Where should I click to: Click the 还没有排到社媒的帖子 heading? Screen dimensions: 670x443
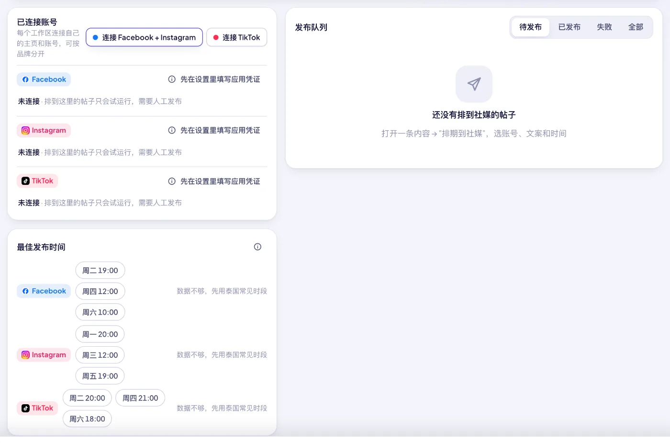[x=474, y=115]
